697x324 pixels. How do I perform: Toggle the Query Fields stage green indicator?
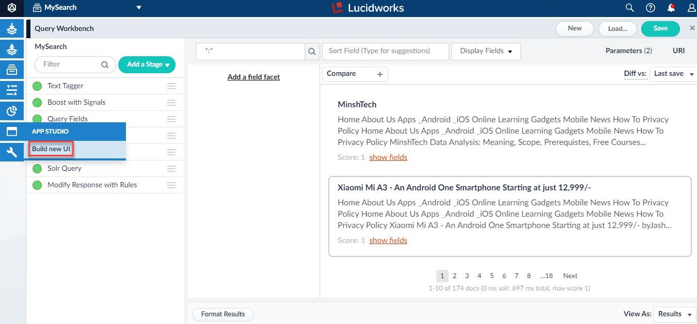tap(37, 119)
